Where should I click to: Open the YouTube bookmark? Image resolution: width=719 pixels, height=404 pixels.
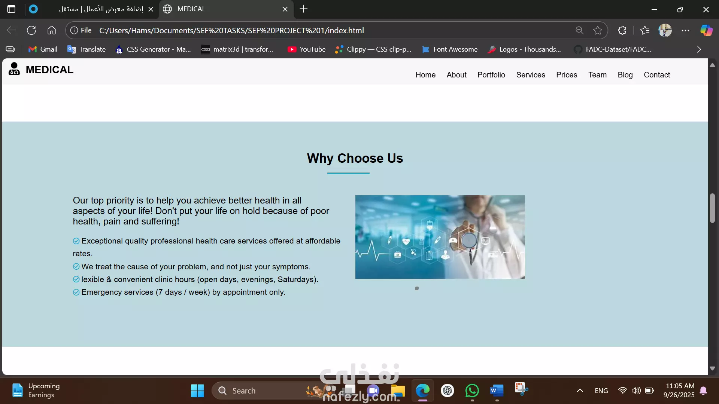point(307,49)
